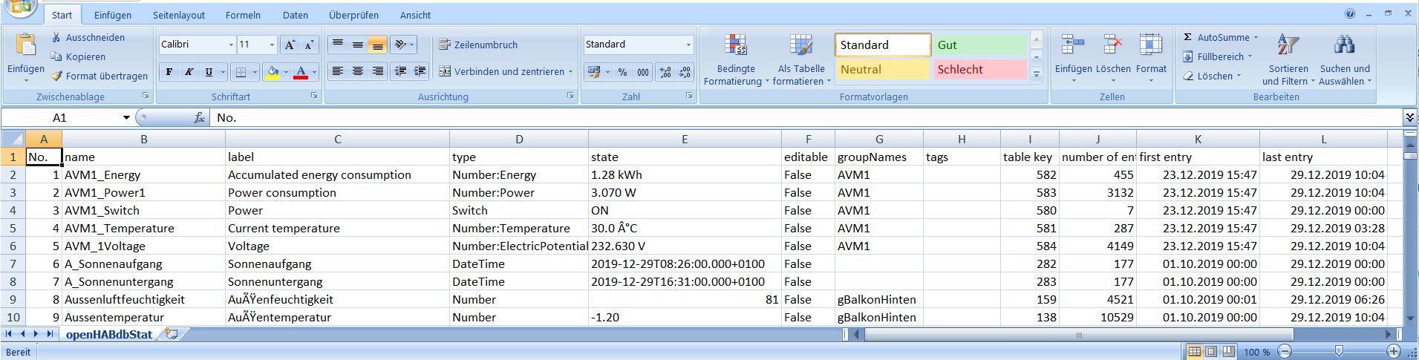Toggle italic K formatting
The image size is (1419, 360).
189,72
